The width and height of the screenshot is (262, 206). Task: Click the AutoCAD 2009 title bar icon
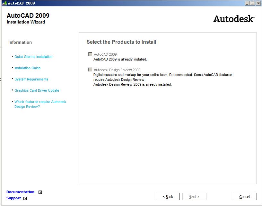click(x=4, y=3)
